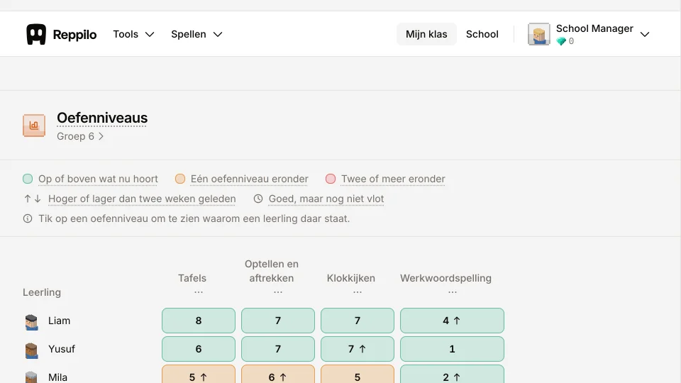681x383 pixels.
Task: Click the Oefenniveaus chart icon
Action: (x=34, y=126)
